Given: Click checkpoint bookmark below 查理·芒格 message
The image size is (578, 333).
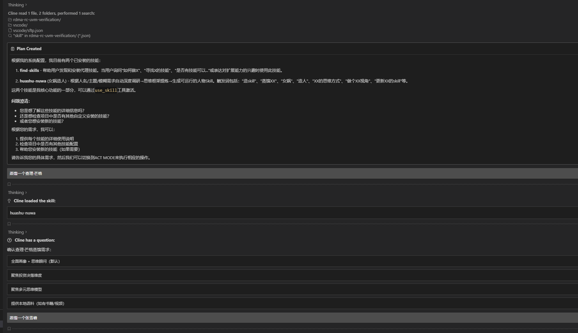Looking at the screenshot, I should pyautogui.click(x=9, y=184).
